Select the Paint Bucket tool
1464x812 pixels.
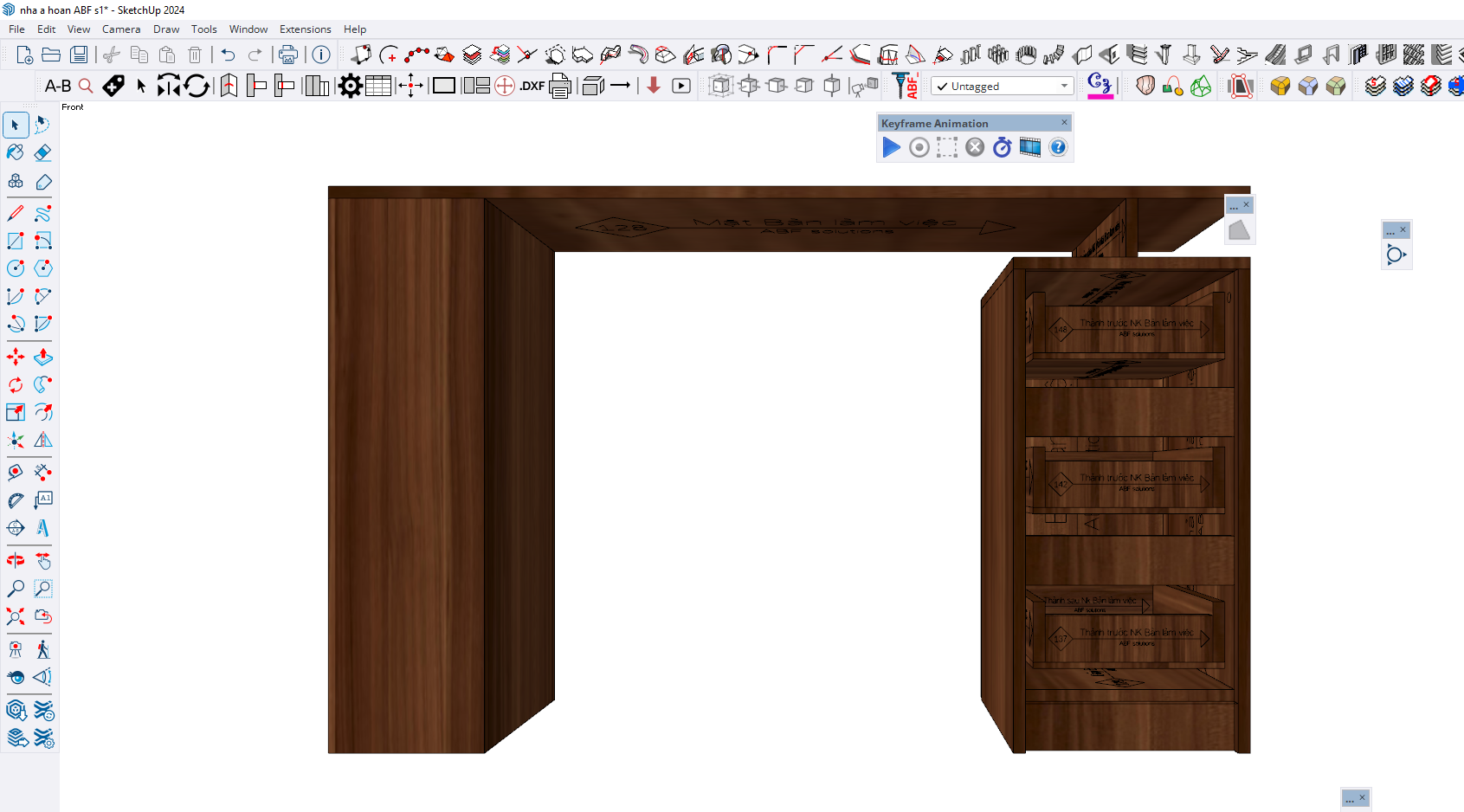click(x=16, y=153)
